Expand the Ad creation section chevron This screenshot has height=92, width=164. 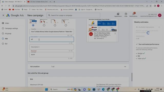pyautogui.click(x=125, y=66)
